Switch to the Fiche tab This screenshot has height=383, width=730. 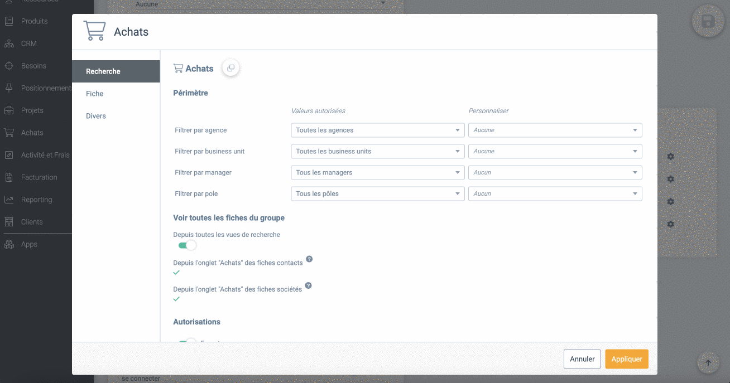pos(116,94)
